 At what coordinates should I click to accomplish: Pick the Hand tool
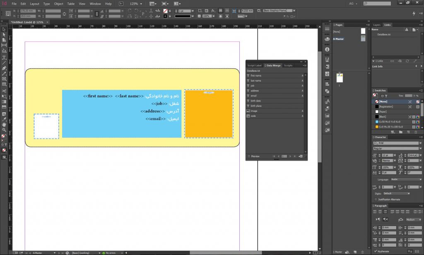[x=4, y=124]
